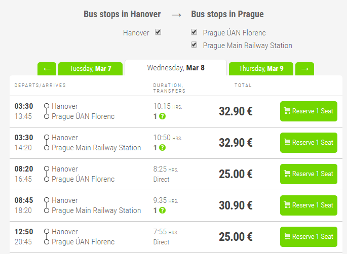The width and height of the screenshot is (347, 254).
Task: Click the next day right arrow
Action: 304,69
